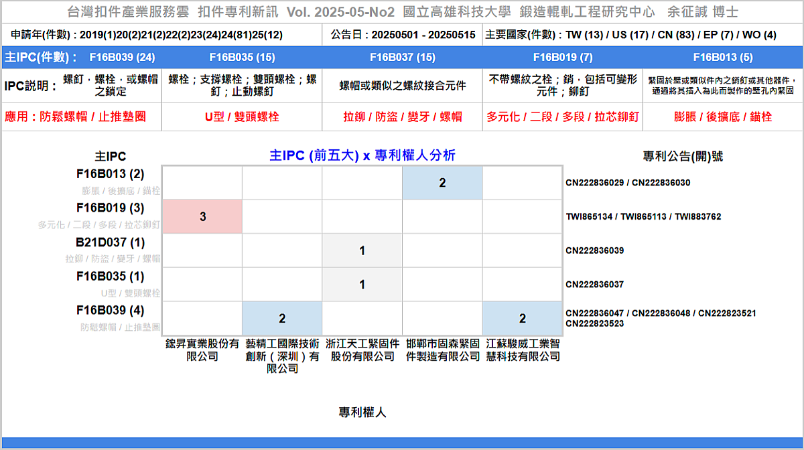Click the blue value-2 cell above 江蘇駿威工業智慧科技 column
Viewport: 804px width, 450px height.
[522, 318]
